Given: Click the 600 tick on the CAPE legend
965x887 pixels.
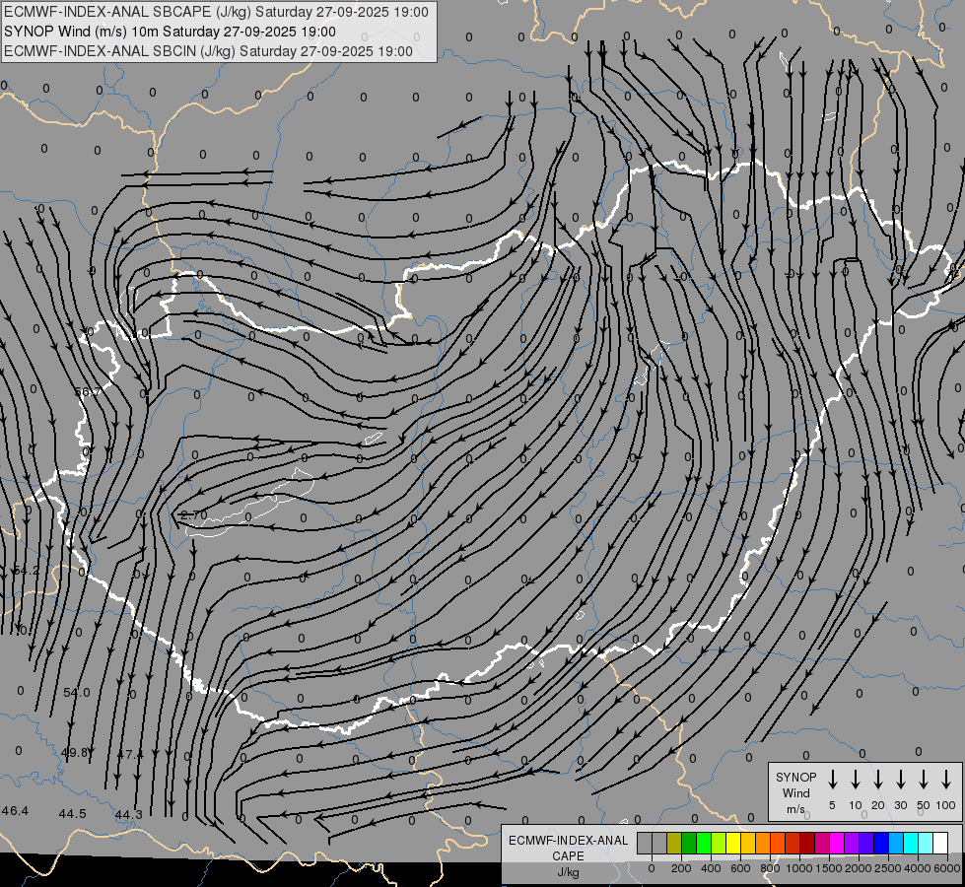Looking at the screenshot, I should (740, 868).
